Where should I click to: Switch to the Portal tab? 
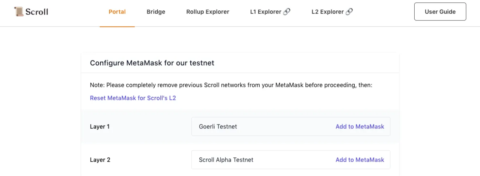[117, 12]
